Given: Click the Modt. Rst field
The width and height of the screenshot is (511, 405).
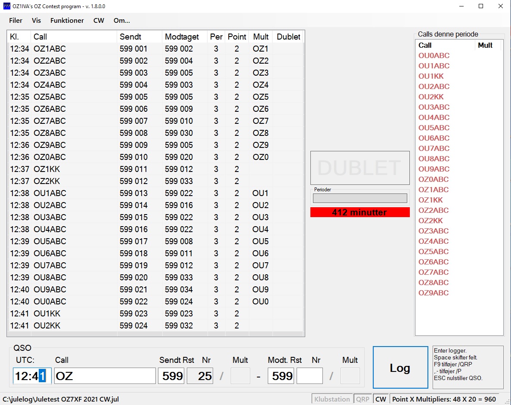Looking at the screenshot, I should pos(281,376).
